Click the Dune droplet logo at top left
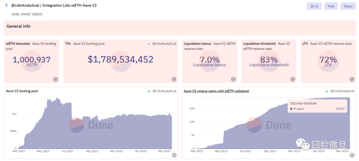Screen dimensions: 359x161 tap(6, 5)
